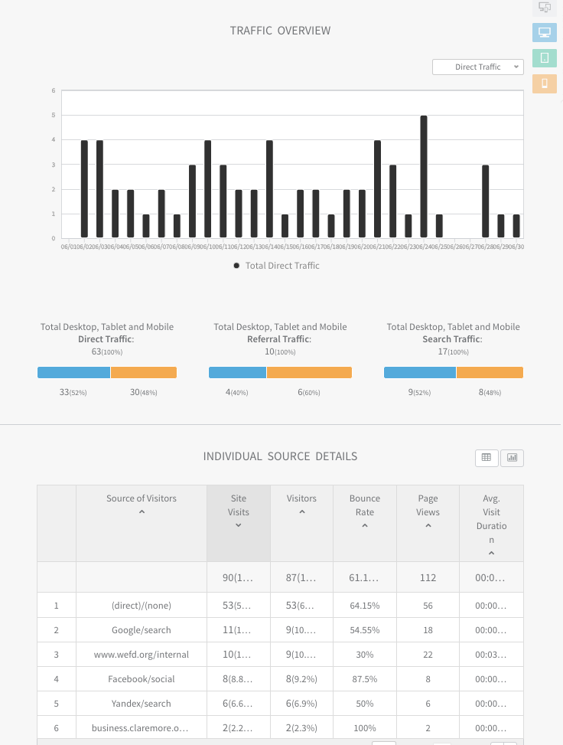Screen dimensions: 563x745
Task: Show source details as chart view
Action: [x=513, y=458]
